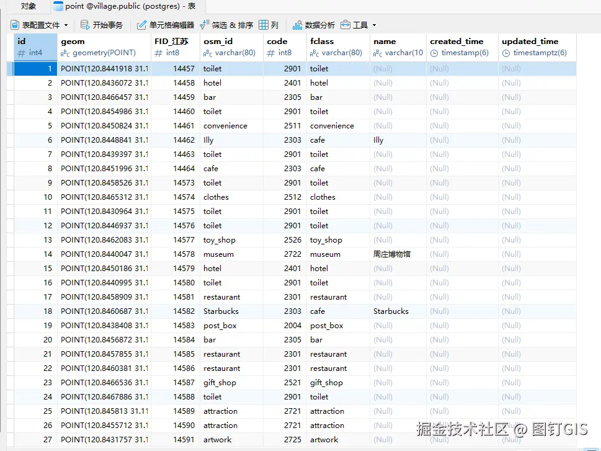The height and width of the screenshot is (451, 601).
Task: Select the name cell 'Starbucks'
Action: pyautogui.click(x=398, y=311)
